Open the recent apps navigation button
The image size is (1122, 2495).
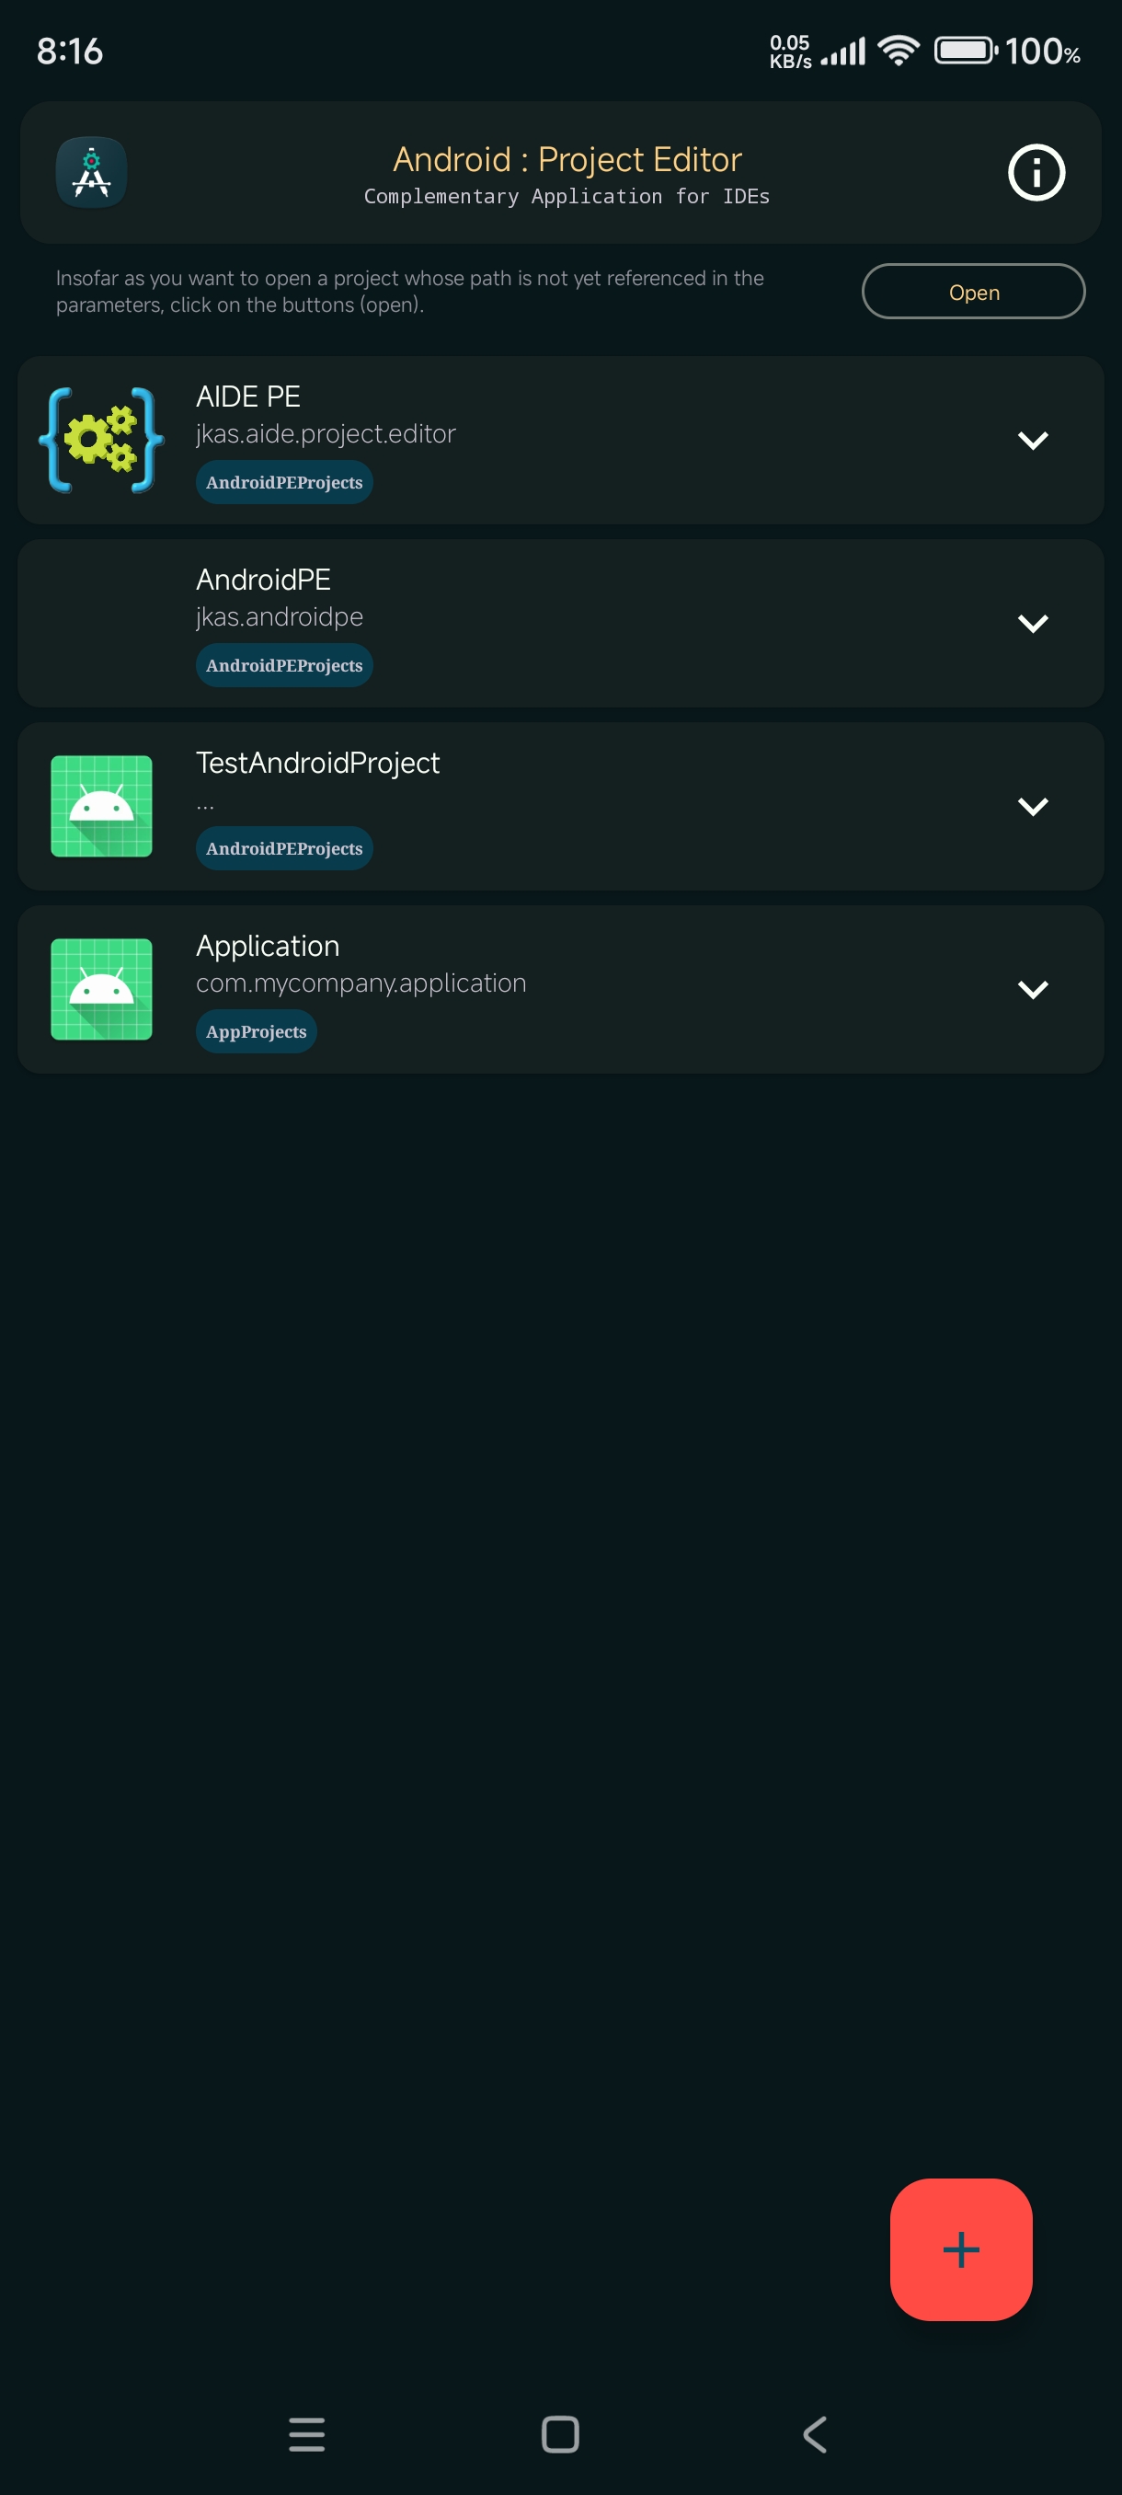(x=307, y=2434)
